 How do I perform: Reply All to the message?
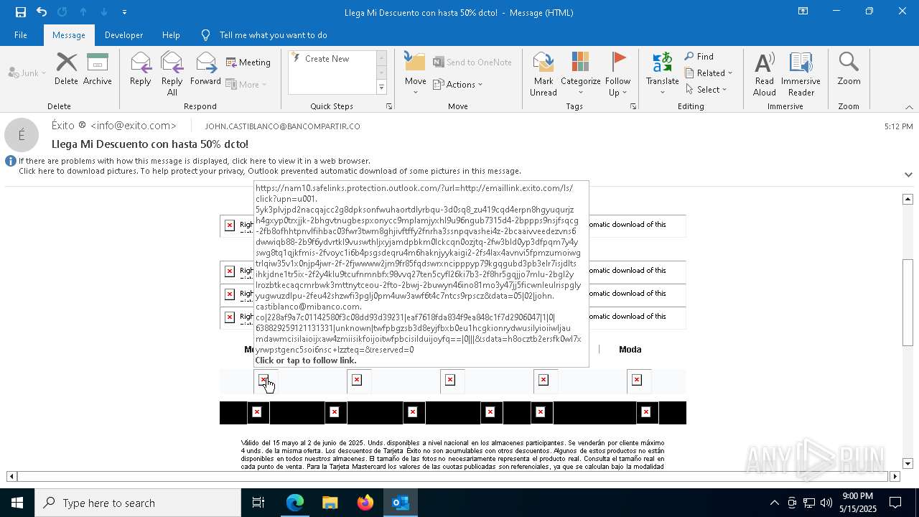coord(172,73)
